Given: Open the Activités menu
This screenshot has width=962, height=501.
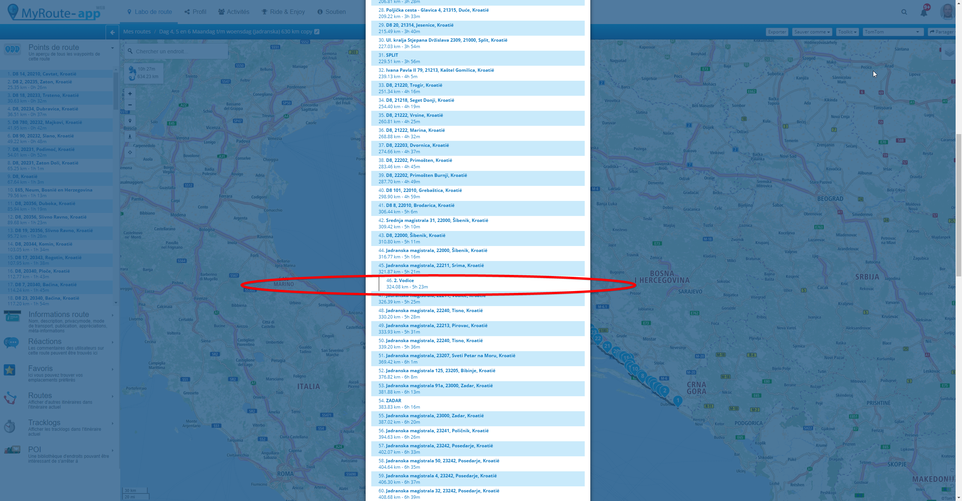Looking at the screenshot, I should (234, 12).
